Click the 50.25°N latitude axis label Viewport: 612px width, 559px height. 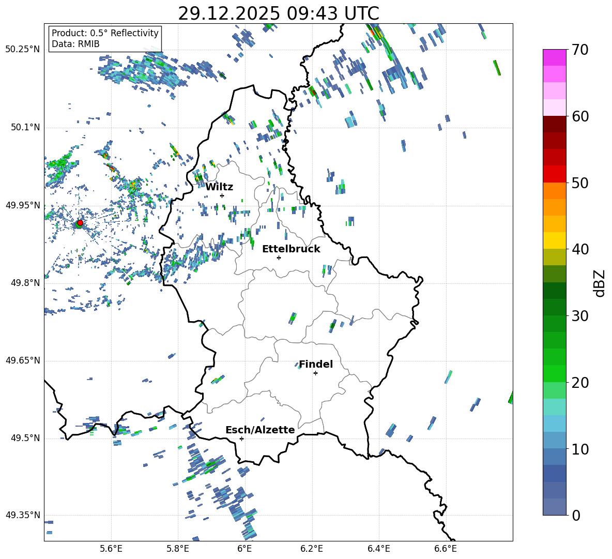[23, 50]
